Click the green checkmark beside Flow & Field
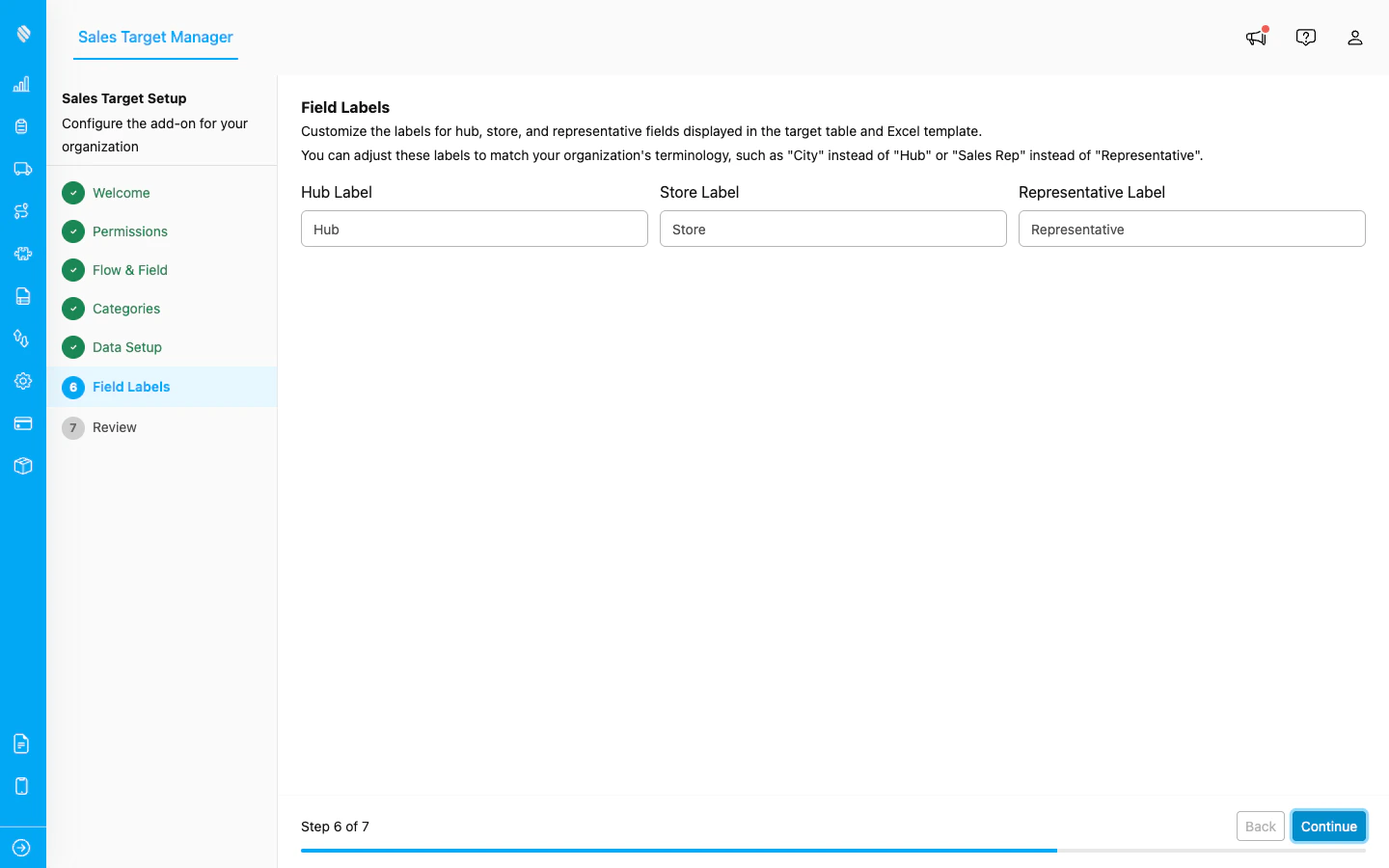1389x868 pixels. pyautogui.click(x=73, y=270)
